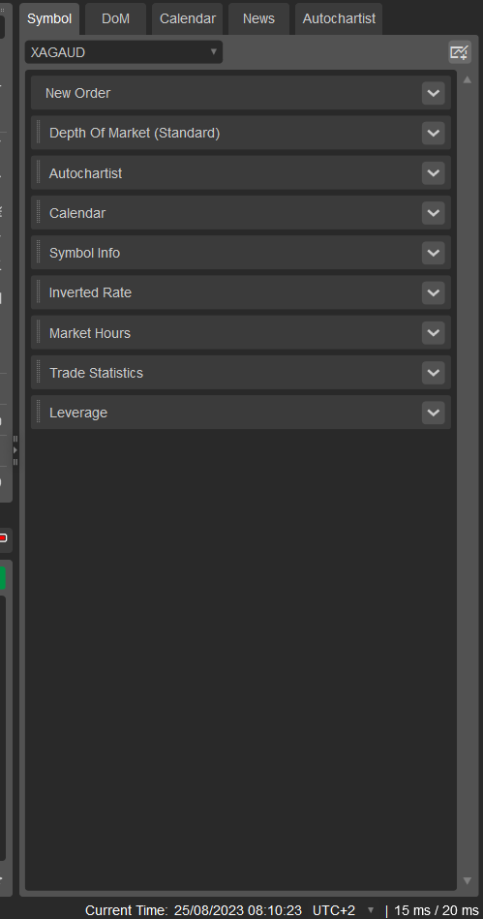Image resolution: width=483 pixels, height=919 pixels.
Task: Click the drag handle of Depth Of Market
Action: [39, 133]
